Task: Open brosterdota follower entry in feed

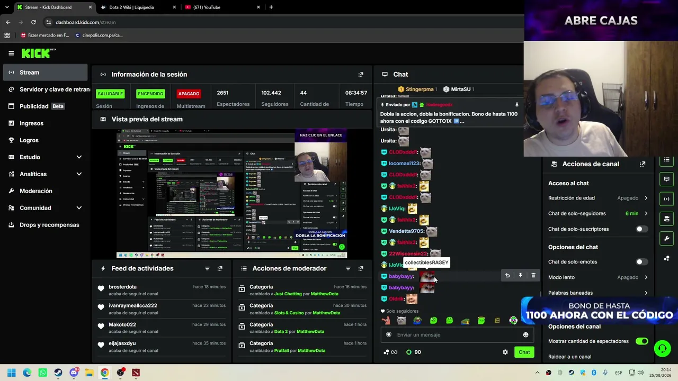Action: (x=162, y=290)
